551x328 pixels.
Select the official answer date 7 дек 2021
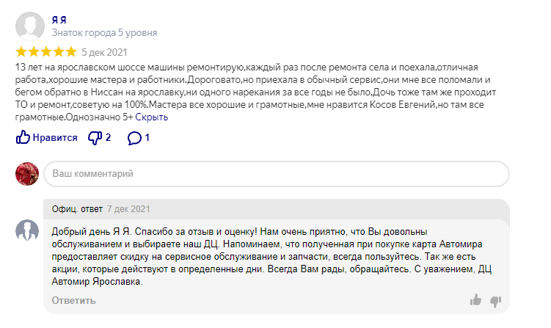tap(128, 209)
